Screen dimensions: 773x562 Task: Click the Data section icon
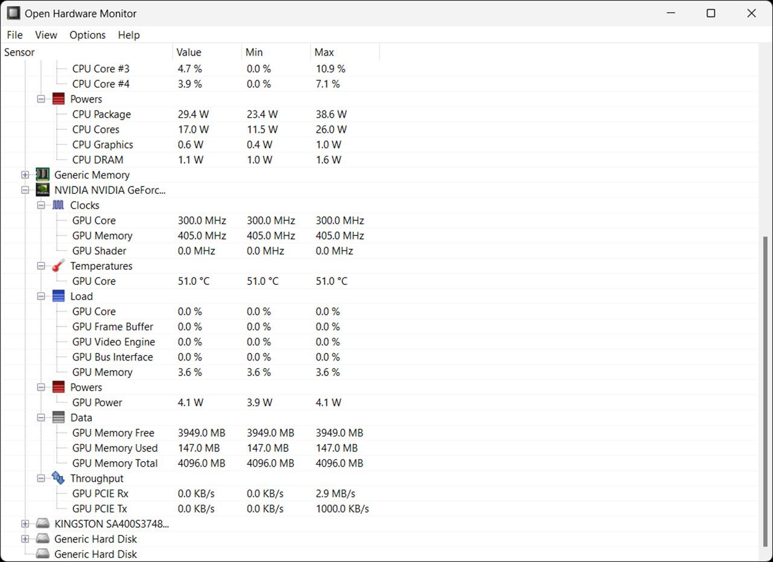click(x=58, y=417)
